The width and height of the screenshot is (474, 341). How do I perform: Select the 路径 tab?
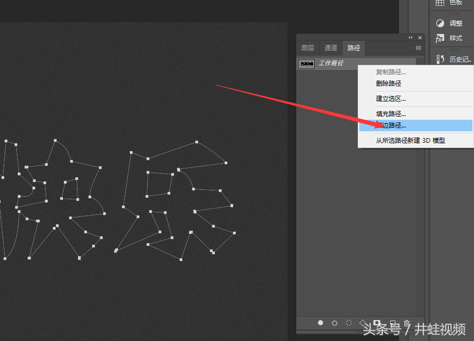354,48
